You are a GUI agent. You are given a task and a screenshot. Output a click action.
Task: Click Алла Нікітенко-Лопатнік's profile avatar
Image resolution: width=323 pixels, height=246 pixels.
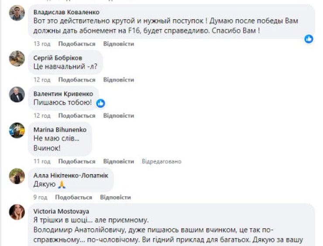click(x=17, y=176)
